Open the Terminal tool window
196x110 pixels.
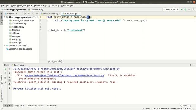pos(52,105)
